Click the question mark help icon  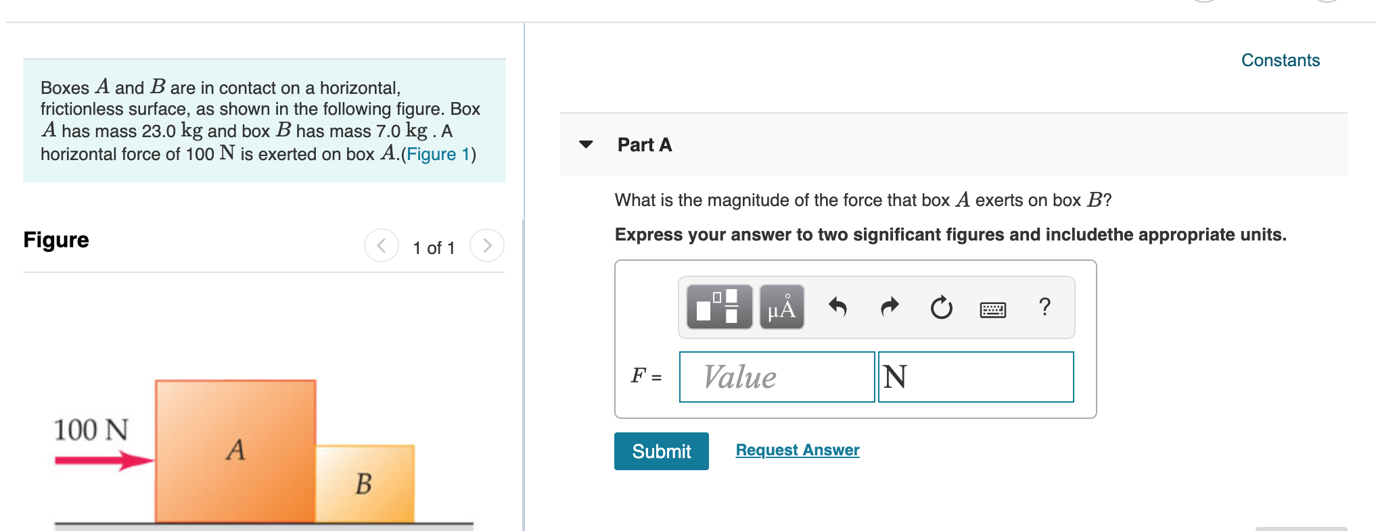point(1044,308)
